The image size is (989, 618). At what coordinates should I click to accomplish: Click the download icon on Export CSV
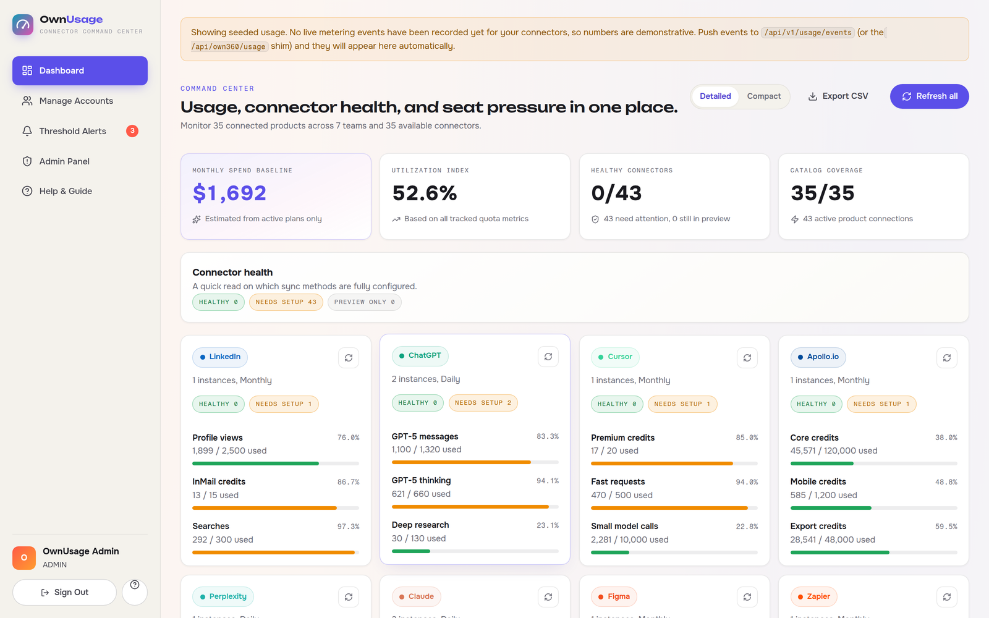pos(813,96)
